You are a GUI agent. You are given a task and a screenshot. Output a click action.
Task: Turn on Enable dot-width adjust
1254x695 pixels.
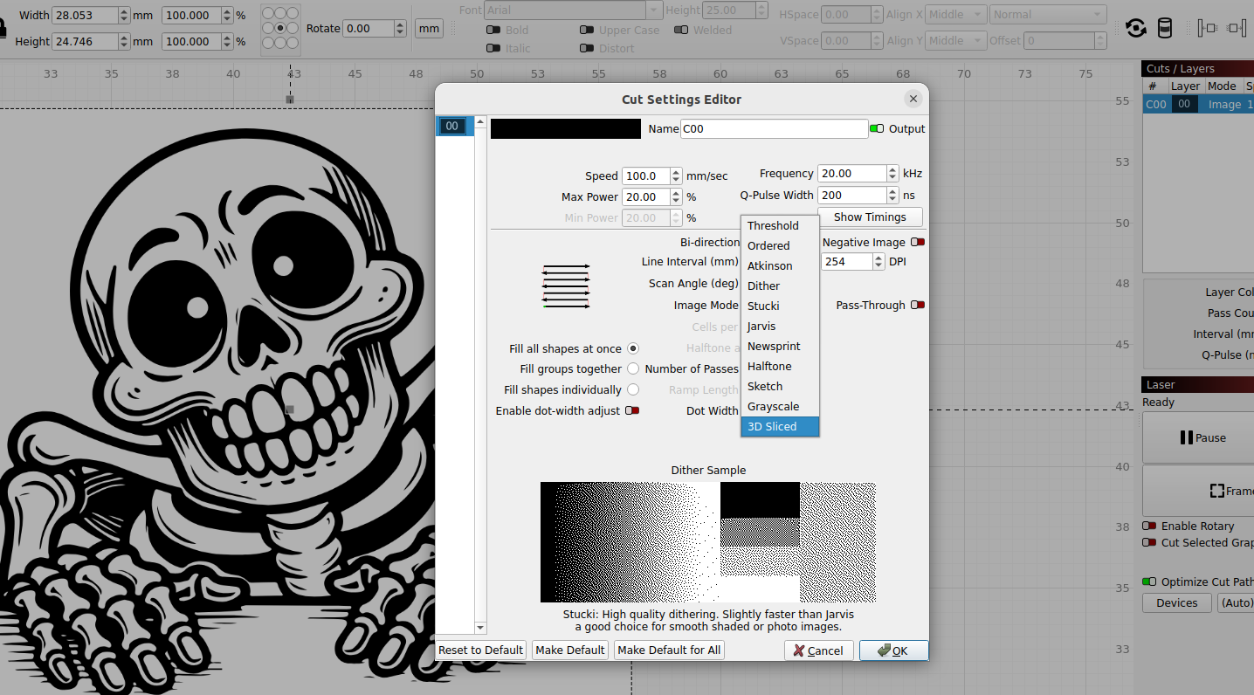[632, 410]
